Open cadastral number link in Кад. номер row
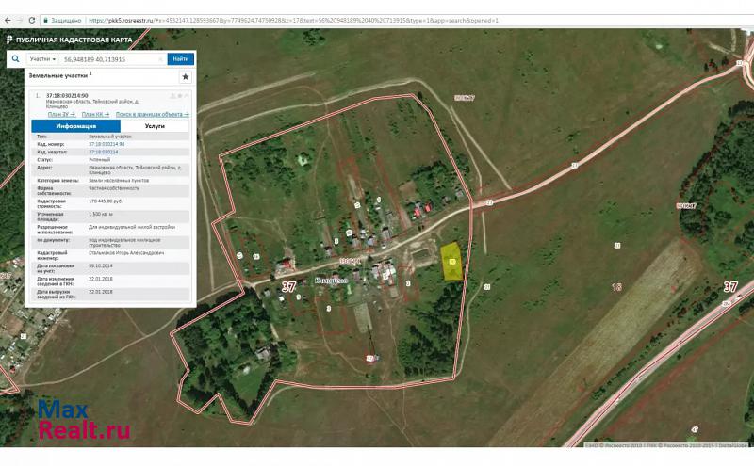The image size is (754, 466). [107, 144]
